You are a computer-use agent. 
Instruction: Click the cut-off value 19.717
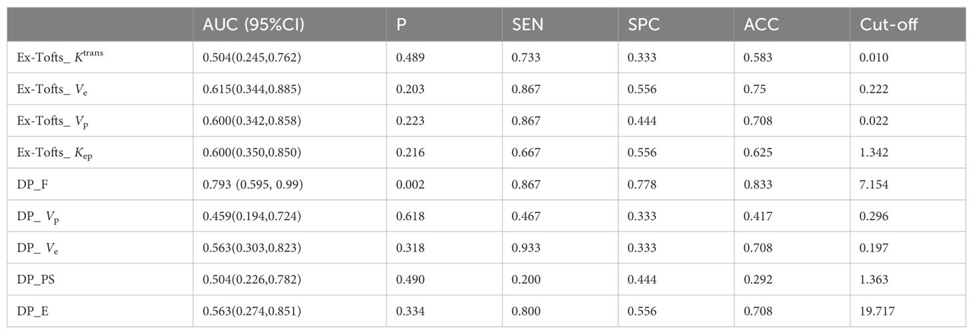876,311
